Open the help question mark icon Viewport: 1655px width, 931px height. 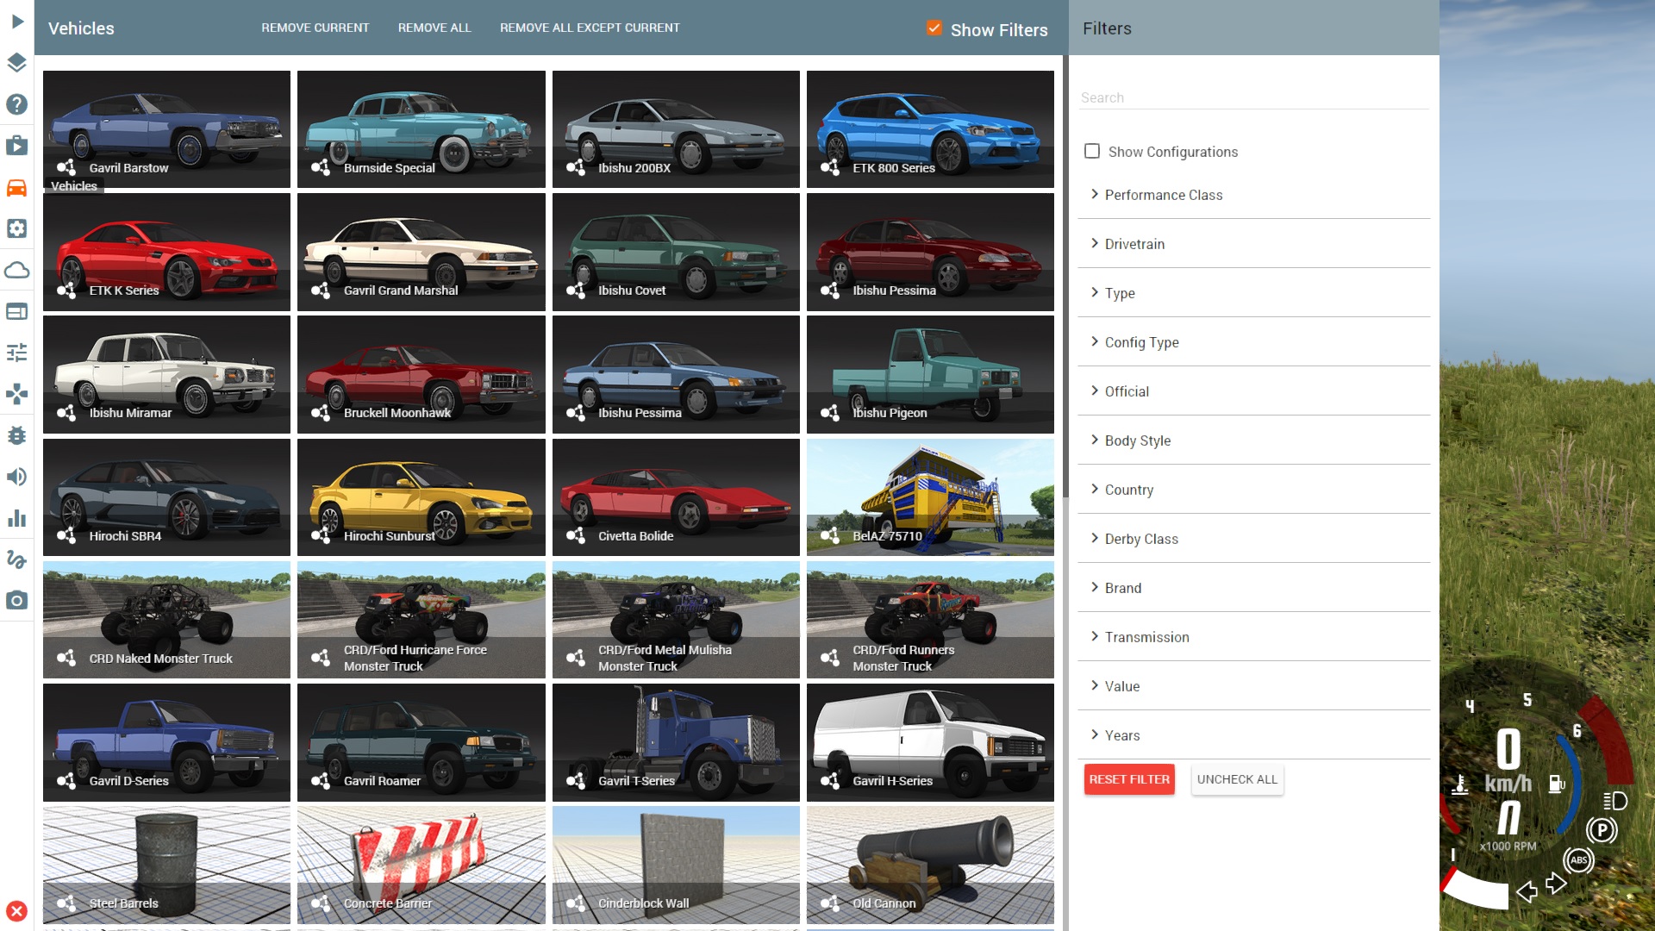click(x=17, y=104)
